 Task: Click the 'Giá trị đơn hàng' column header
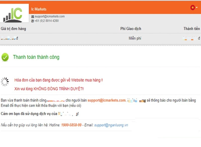13,29
